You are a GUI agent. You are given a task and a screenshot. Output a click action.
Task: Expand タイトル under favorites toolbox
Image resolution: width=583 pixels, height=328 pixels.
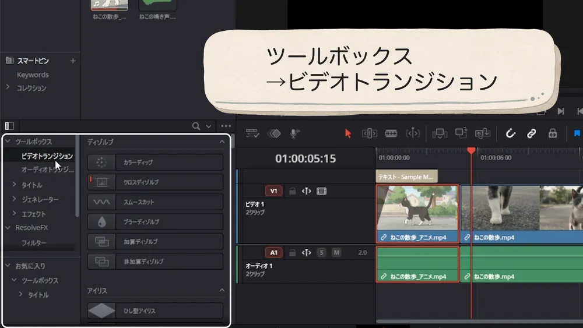pyautogui.click(x=20, y=294)
